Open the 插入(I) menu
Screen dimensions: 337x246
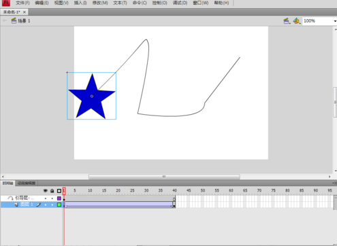tap(80, 3)
